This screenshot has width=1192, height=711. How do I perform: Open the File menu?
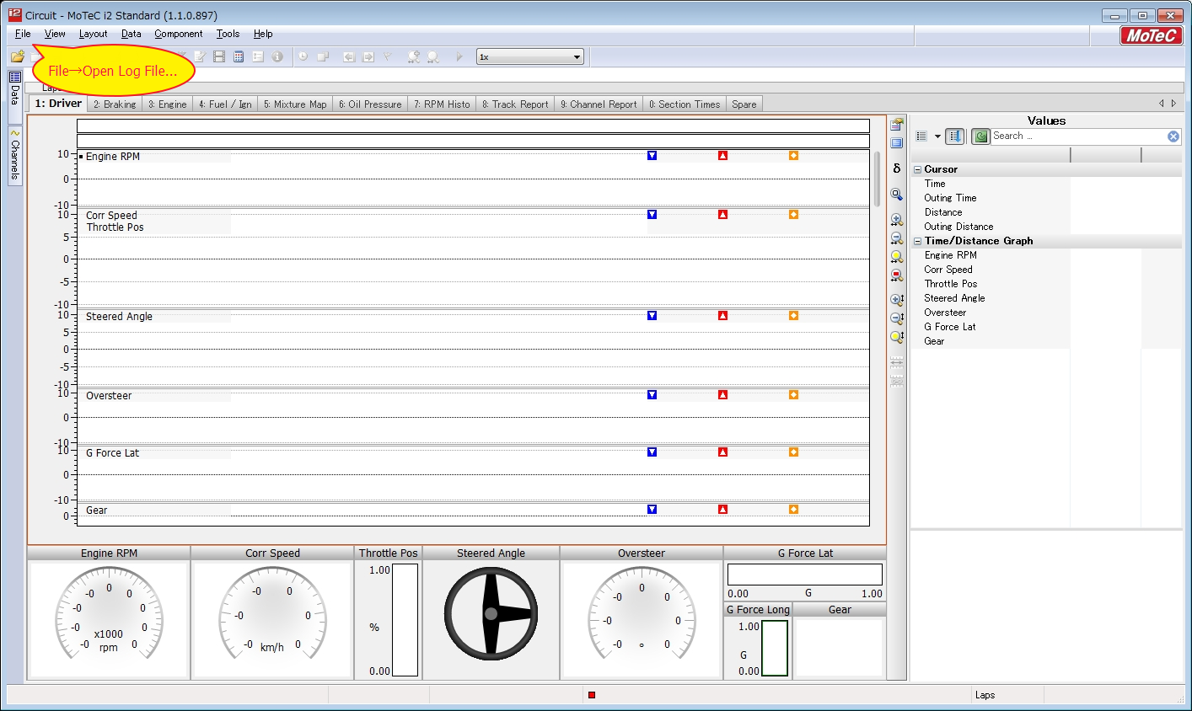(x=23, y=34)
